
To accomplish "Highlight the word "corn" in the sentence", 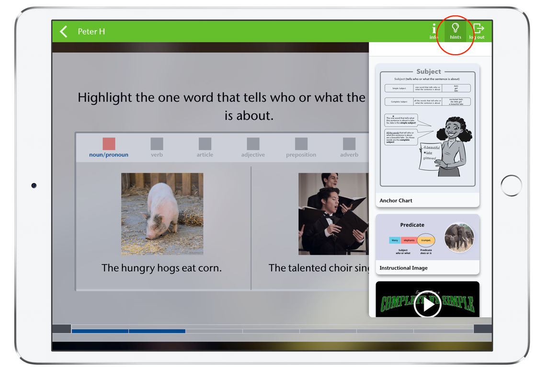I will [209, 268].
